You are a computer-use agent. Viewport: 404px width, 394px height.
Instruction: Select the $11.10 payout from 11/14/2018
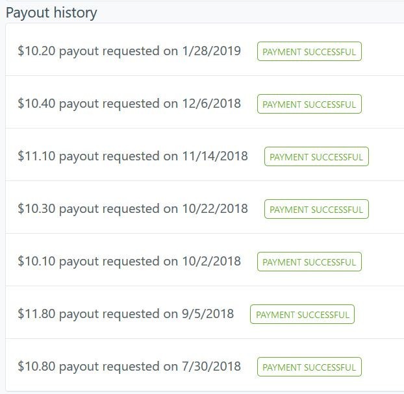click(205, 154)
